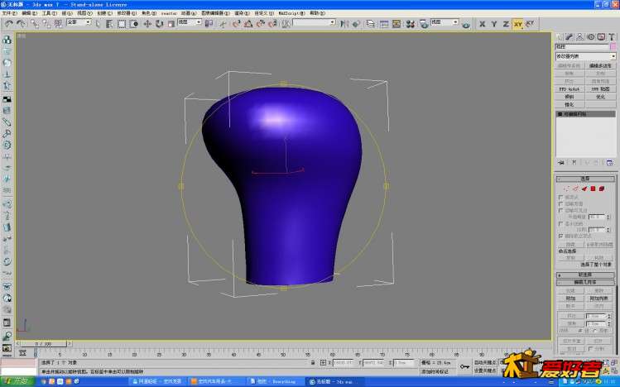This screenshot has width=620, height=387.
Task: Click the Mirror tool icon
Action: tap(344, 24)
